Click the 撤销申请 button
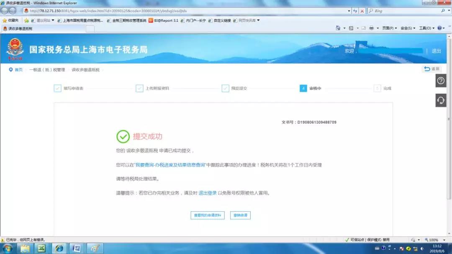Screen dimensions: 452x254 tap(240, 216)
